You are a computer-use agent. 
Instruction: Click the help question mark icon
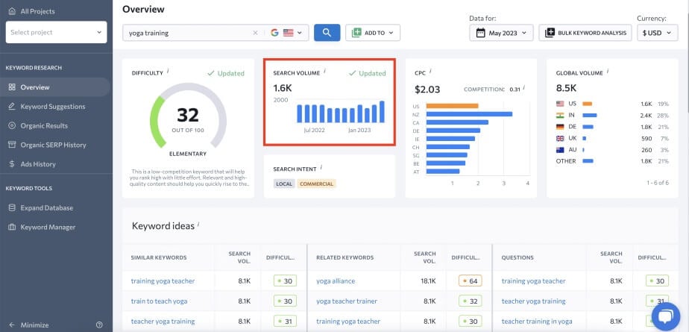pyautogui.click(x=99, y=325)
